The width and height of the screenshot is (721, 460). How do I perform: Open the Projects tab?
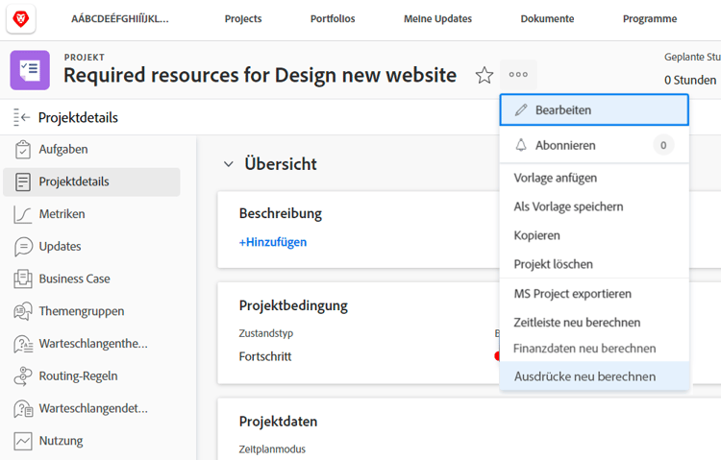point(243,19)
